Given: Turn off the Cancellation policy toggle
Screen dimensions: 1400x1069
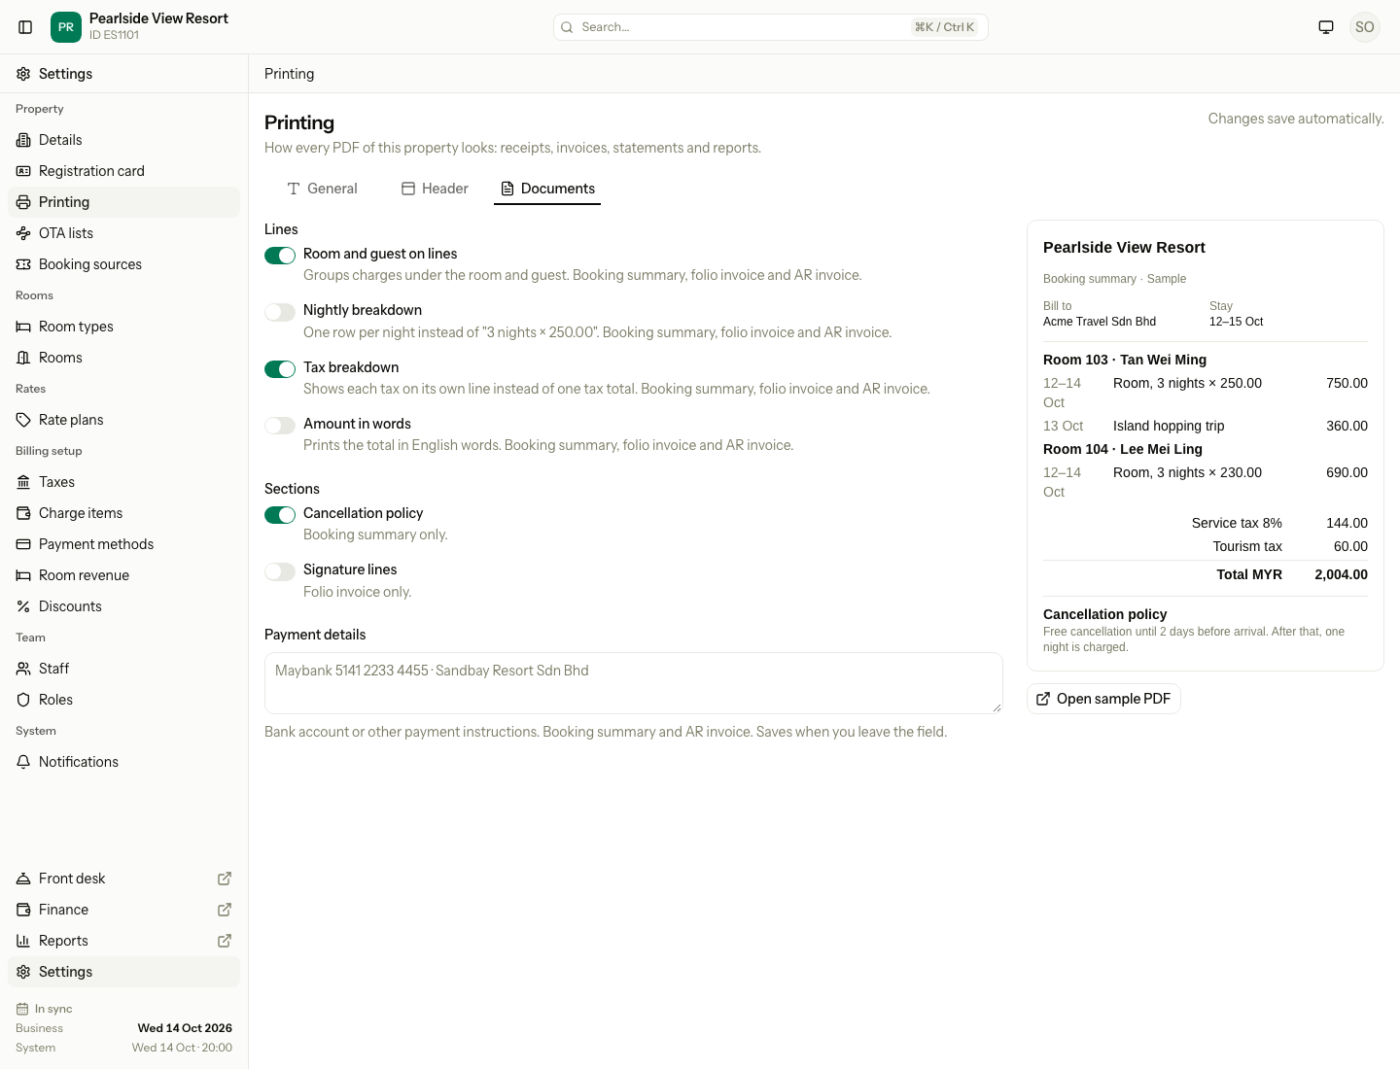Looking at the screenshot, I should pyautogui.click(x=280, y=515).
